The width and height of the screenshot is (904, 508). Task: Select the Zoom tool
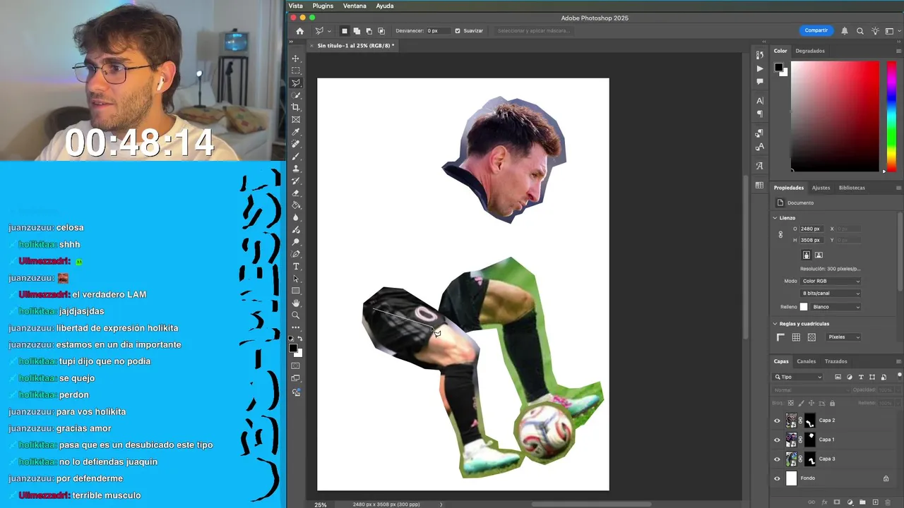(296, 315)
